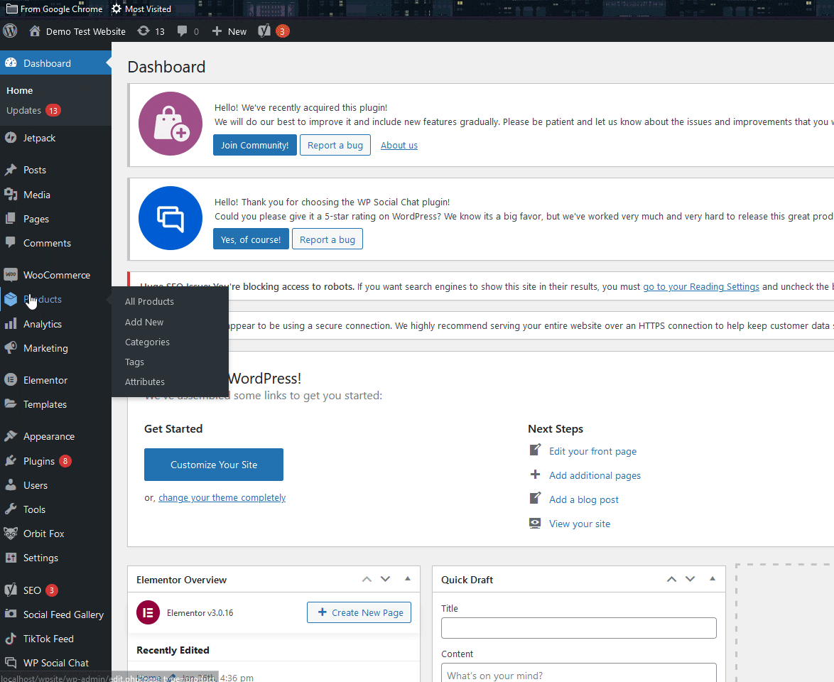Select the Appearance paintbrush icon
The image size is (834, 682).
[x=10, y=435]
